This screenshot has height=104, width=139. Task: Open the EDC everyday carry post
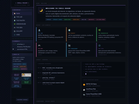pyautogui.click(x=53, y=68)
